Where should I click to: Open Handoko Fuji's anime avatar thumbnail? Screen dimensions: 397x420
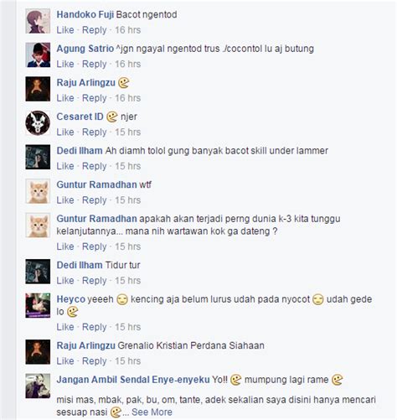[x=38, y=21]
